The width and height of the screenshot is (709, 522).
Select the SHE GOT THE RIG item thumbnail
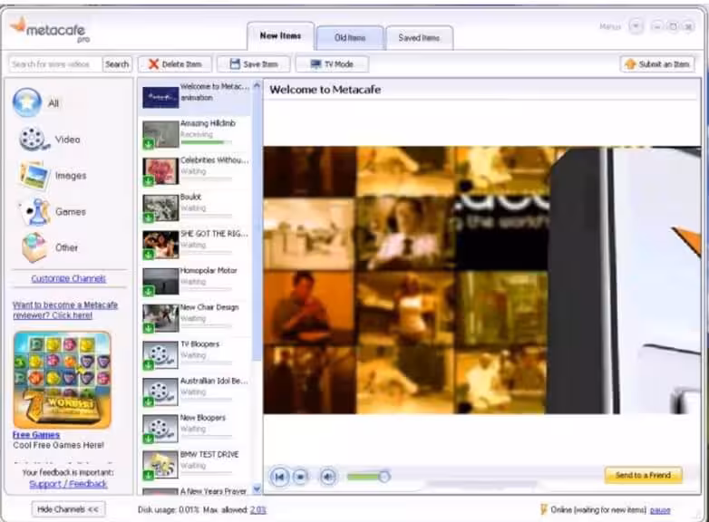pos(160,246)
